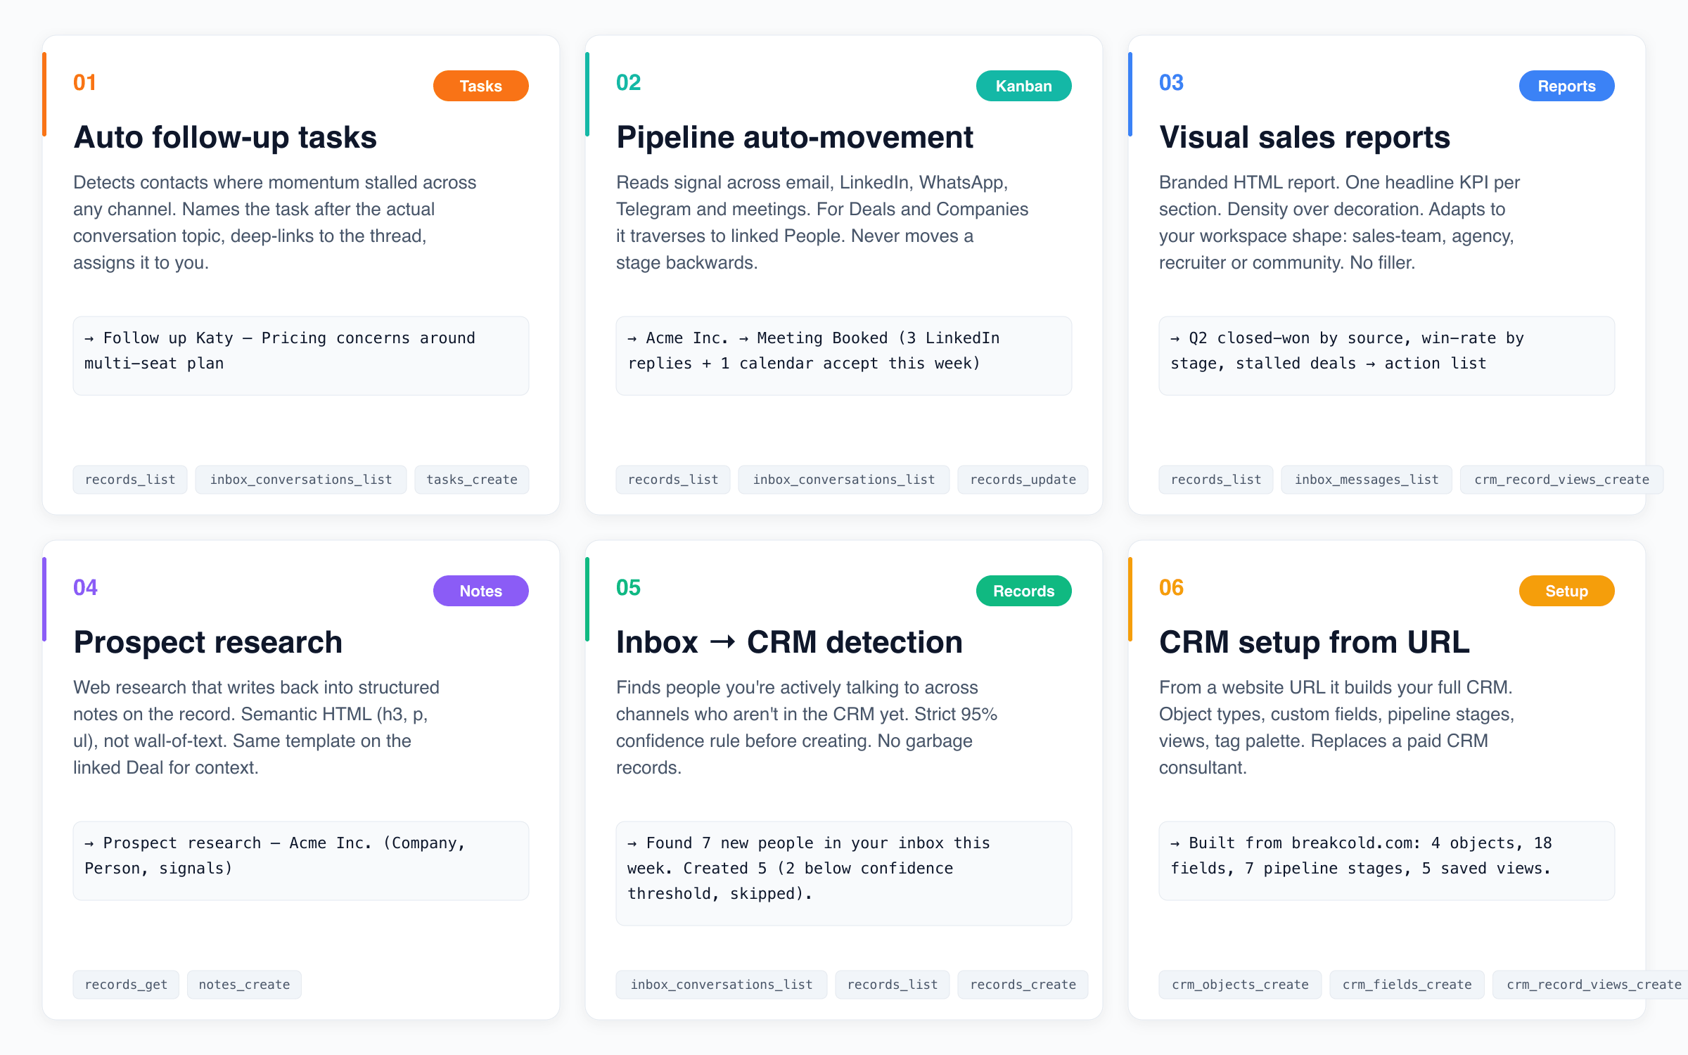Click the yellow Setup badge

coord(1566,591)
